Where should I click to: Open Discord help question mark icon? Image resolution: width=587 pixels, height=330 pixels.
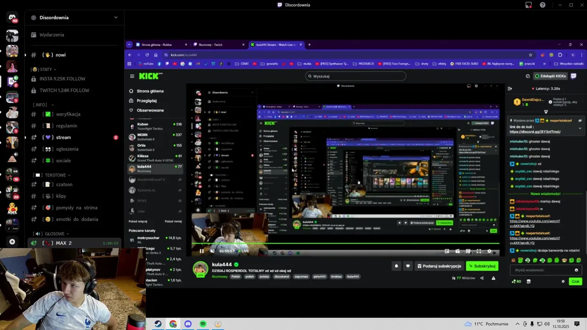coord(543,5)
